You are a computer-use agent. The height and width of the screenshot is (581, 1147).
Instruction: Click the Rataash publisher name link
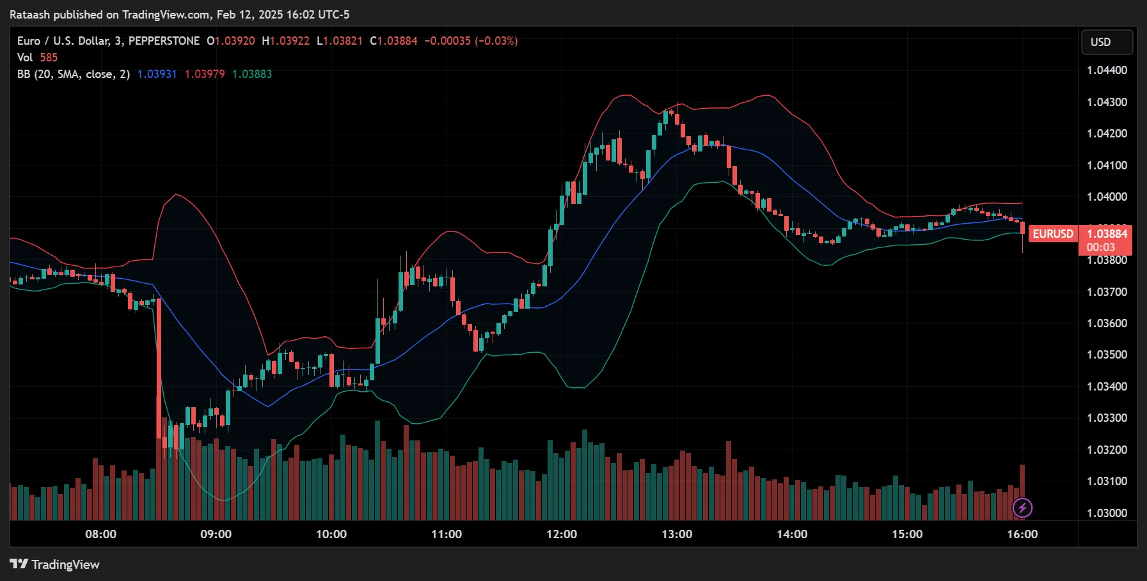pyautogui.click(x=29, y=14)
